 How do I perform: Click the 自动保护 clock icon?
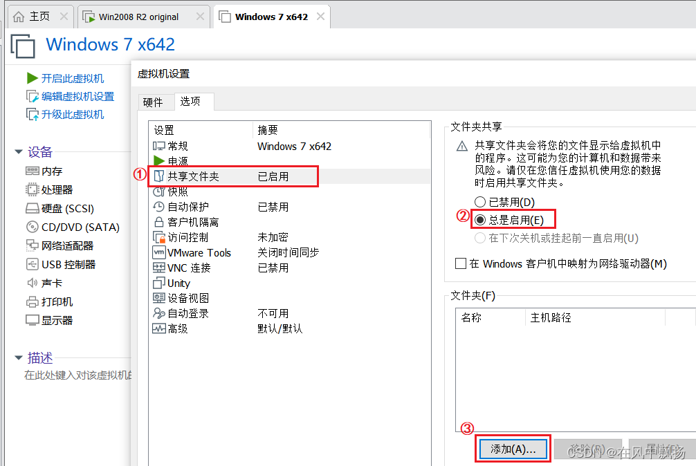point(158,207)
